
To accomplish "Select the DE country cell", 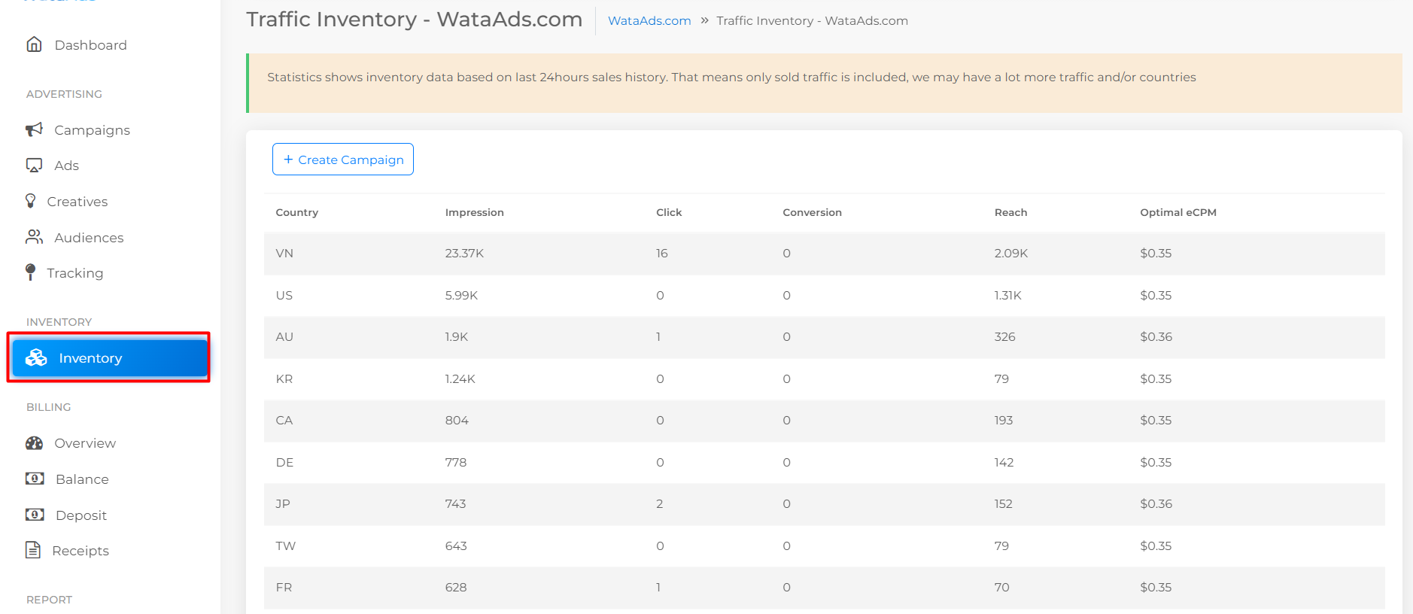I will (x=284, y=462).
